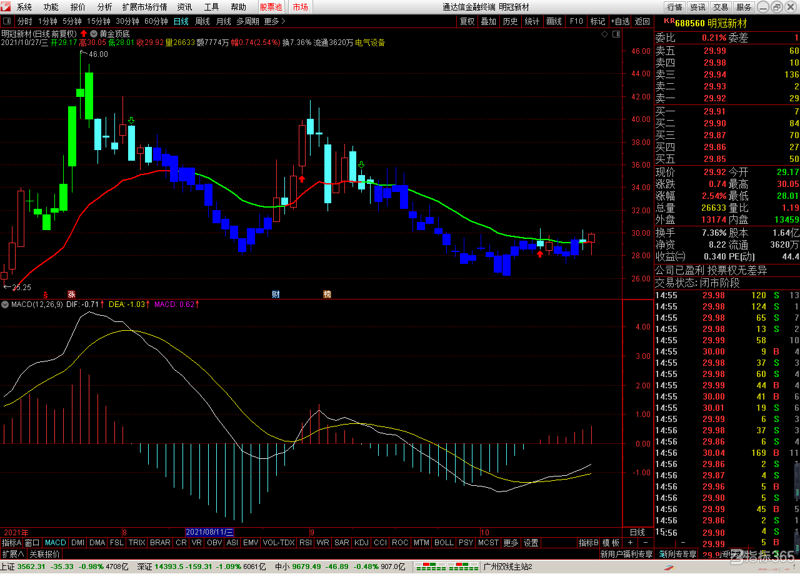
Task: Select the TRIX indicator tab
Action: [x=137, y=543]
